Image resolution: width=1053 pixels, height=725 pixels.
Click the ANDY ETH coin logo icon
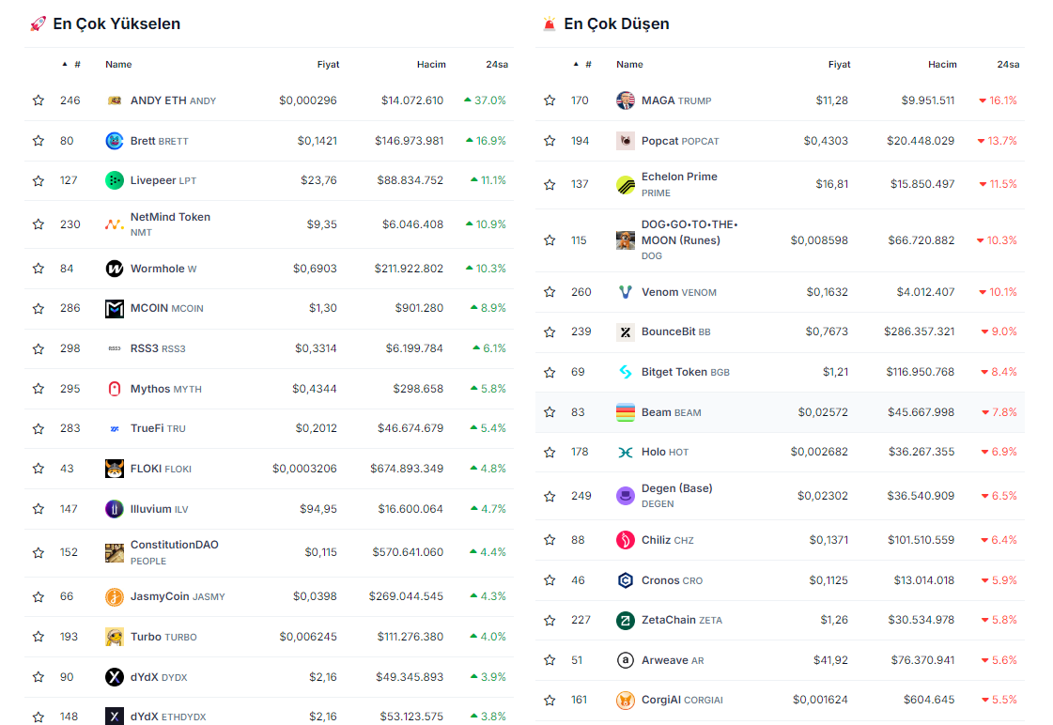click(115, 100)
